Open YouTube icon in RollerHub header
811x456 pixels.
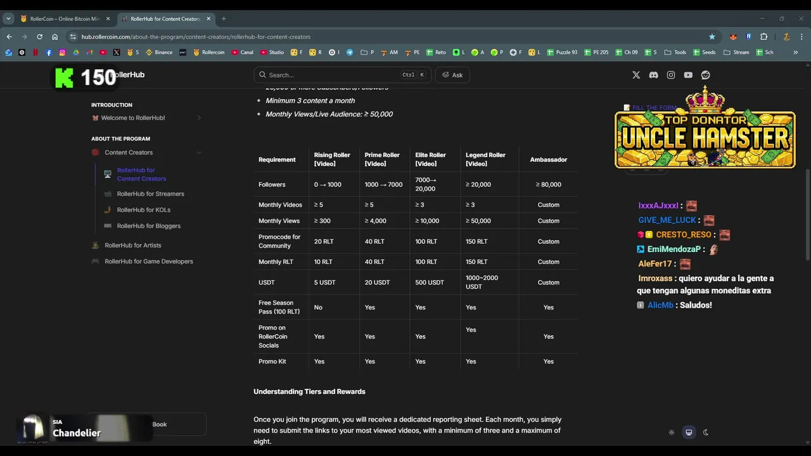tap(688, 75)
